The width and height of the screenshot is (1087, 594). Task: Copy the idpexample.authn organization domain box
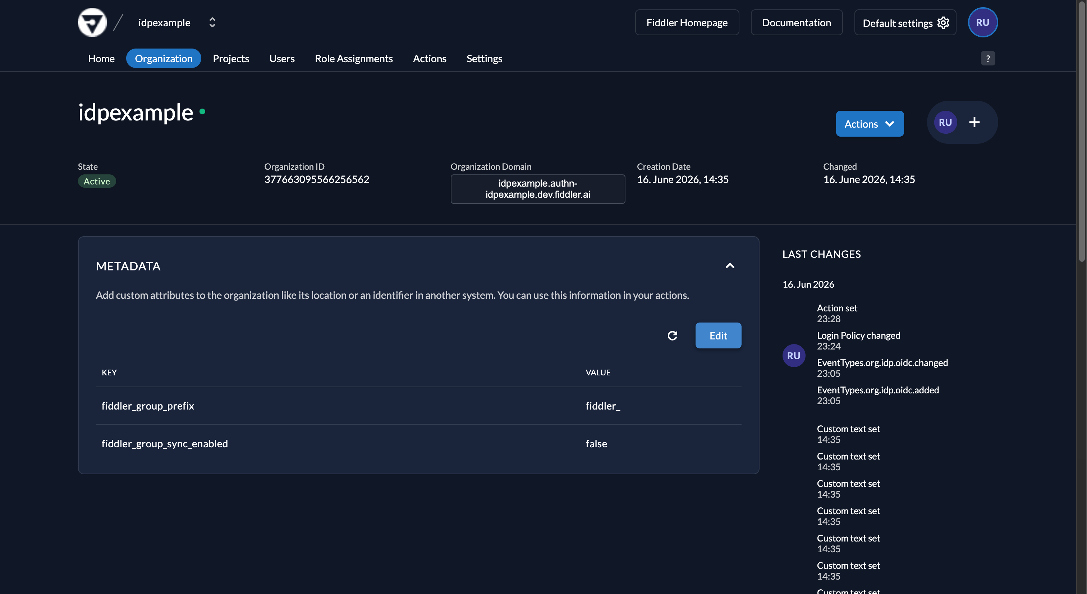[538, 189]
